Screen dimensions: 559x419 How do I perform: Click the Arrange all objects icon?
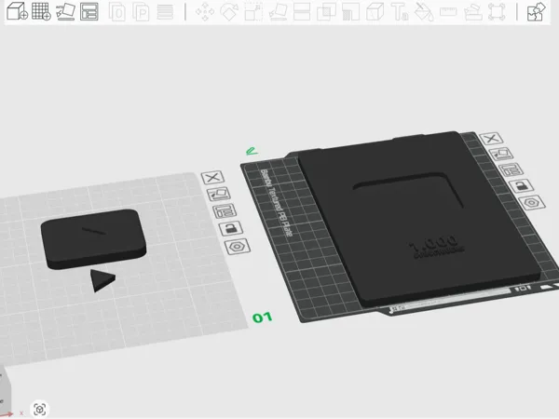(89, 11)
